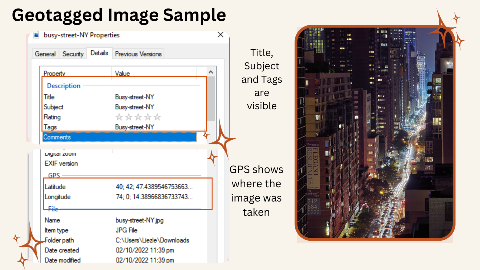The height and width of the screenshot is (270, 480).
Task: Select the Longitude value row
Action: coord(154,197)
